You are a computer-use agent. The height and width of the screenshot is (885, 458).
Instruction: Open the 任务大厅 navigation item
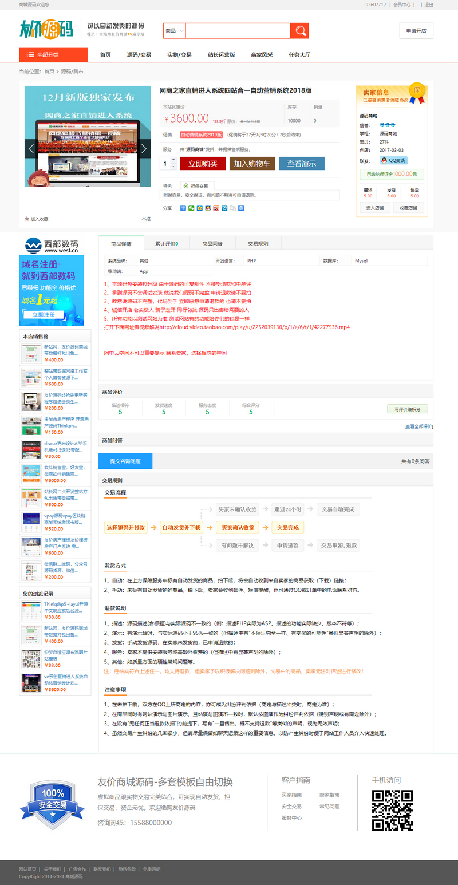click(x=299, y=55)
